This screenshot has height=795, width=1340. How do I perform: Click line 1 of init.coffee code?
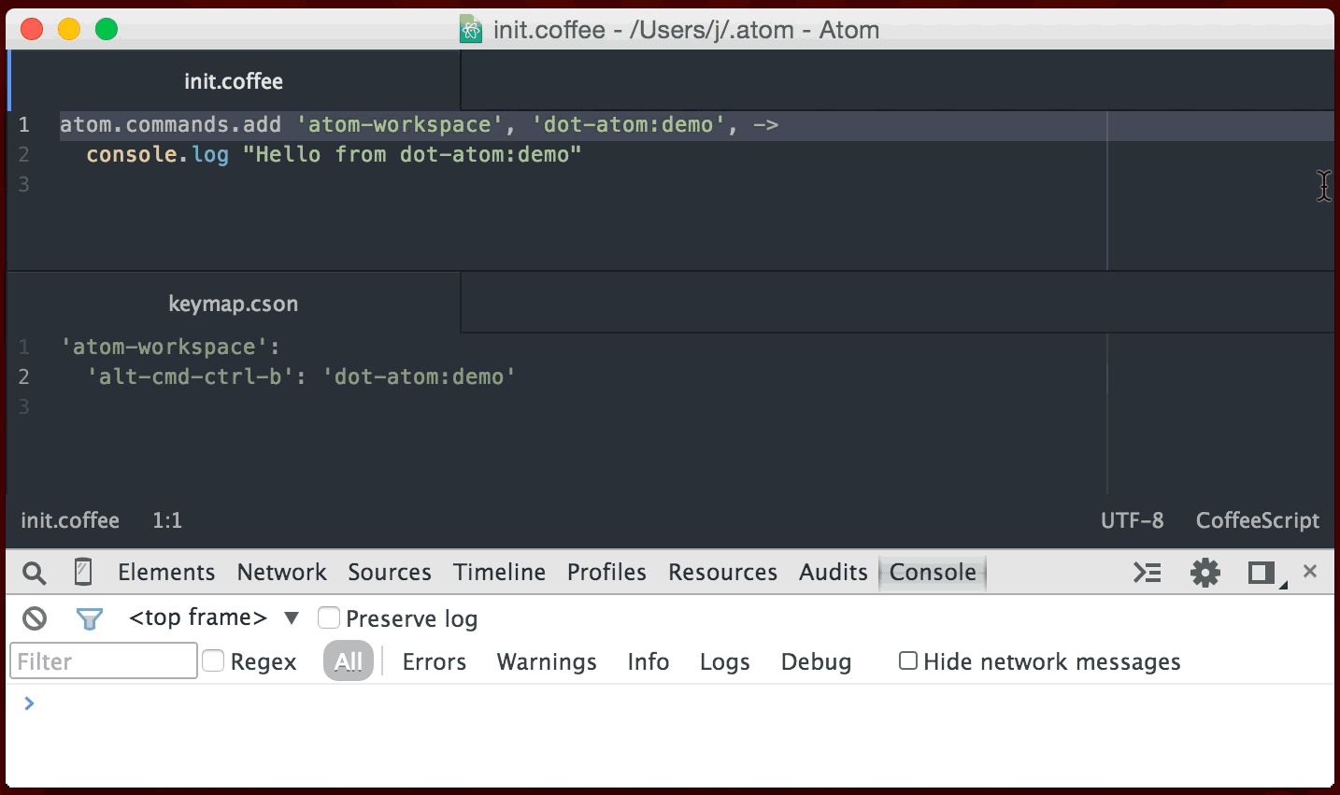419,124
